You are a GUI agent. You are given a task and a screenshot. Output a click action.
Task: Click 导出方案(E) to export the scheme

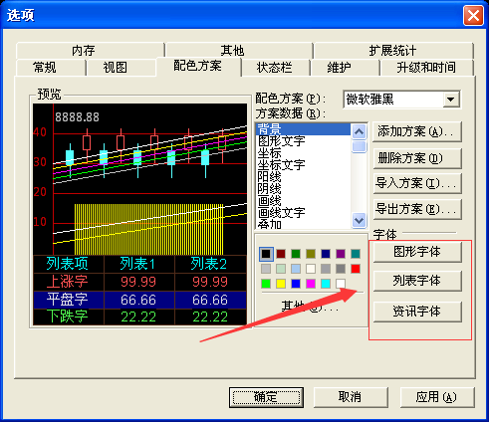[x=417, y=209]
